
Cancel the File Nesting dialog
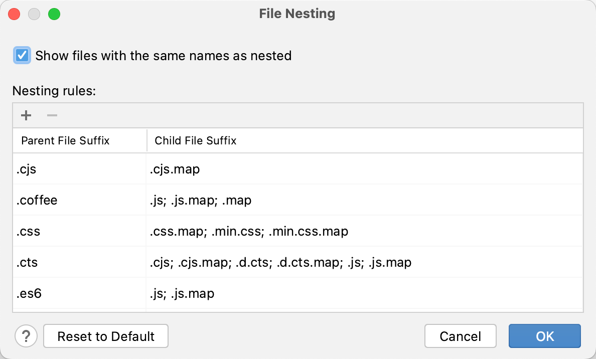460,336
